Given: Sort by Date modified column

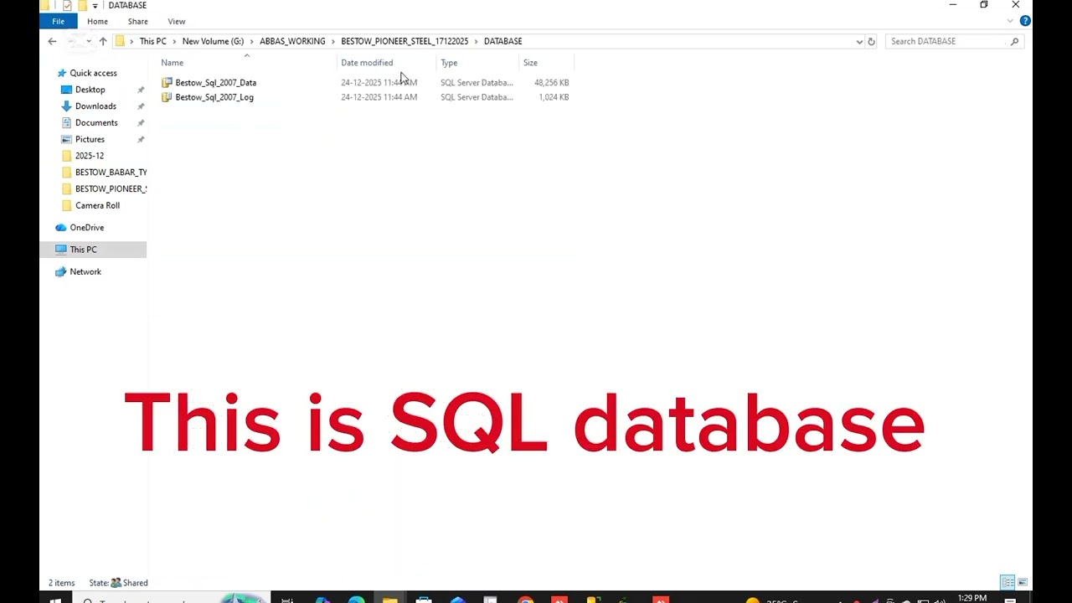Looking at the screenshot, I should click(x=367, y=63).
